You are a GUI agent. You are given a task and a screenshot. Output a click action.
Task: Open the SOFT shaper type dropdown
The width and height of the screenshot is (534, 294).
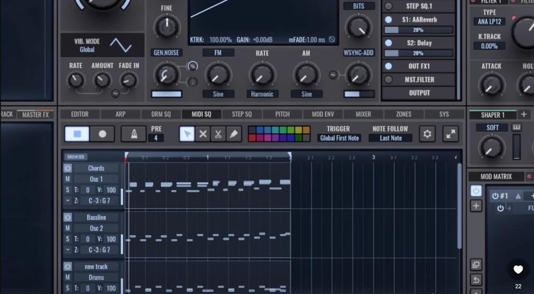tap(492, 127)
